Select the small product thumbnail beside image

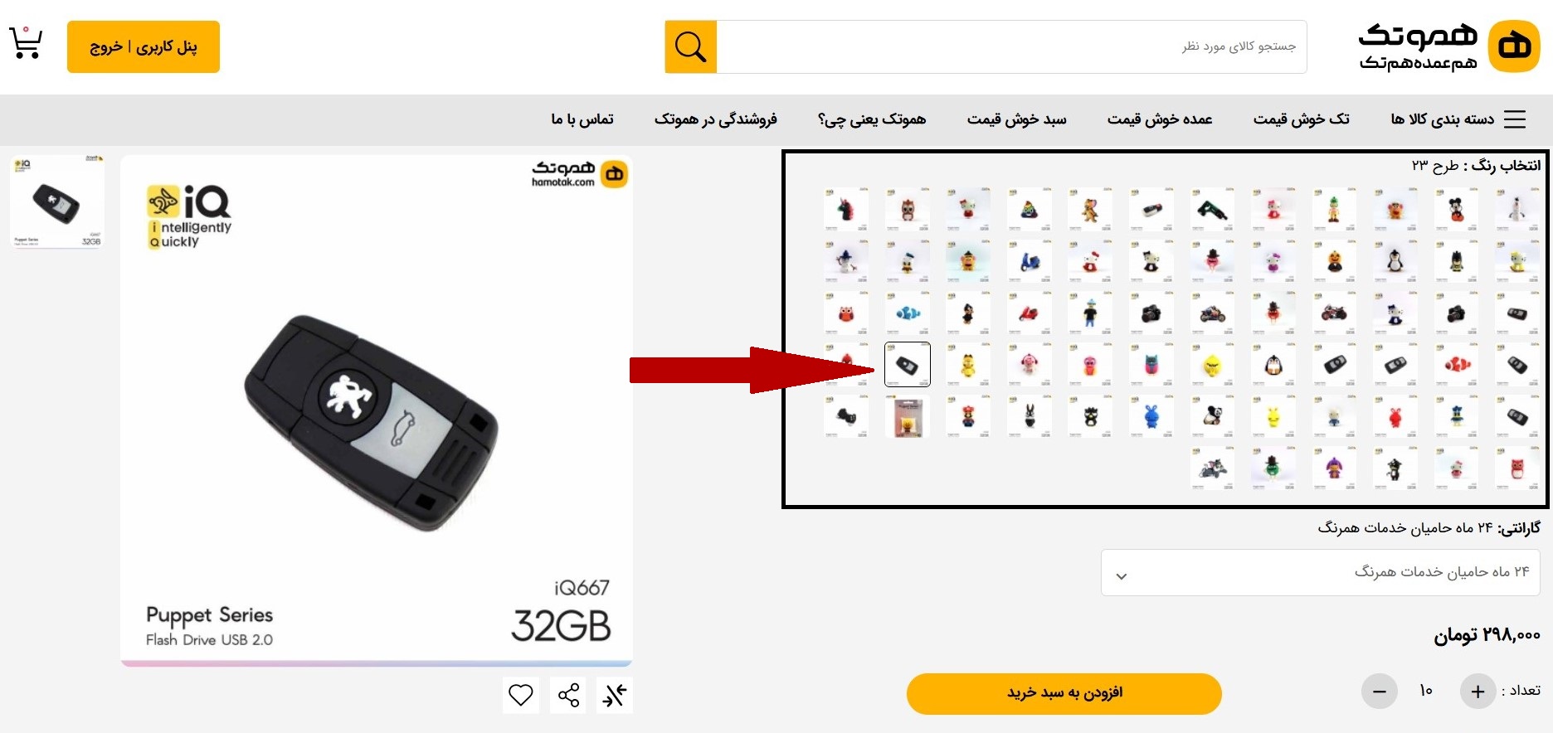click(57, 201)
